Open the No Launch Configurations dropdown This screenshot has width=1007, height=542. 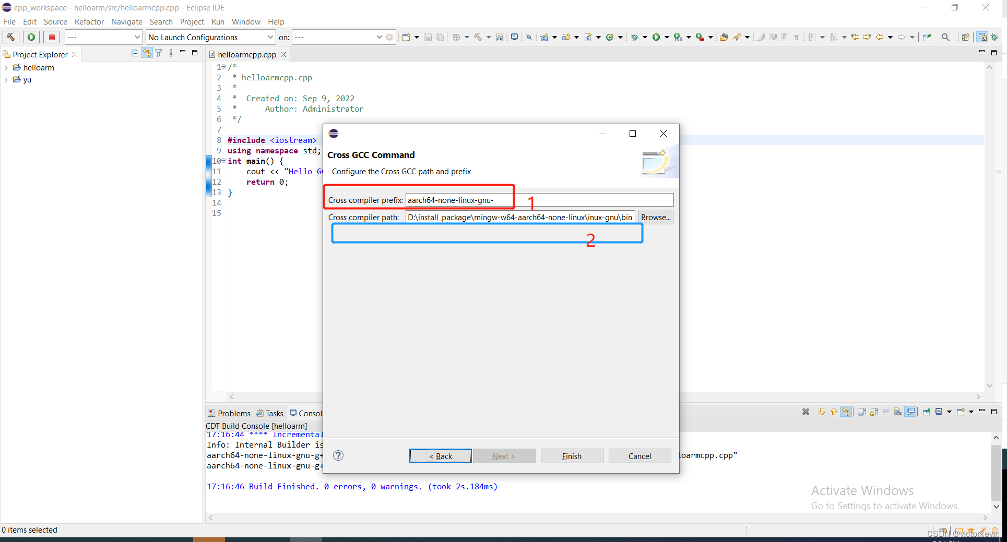(x=269, y=37)
